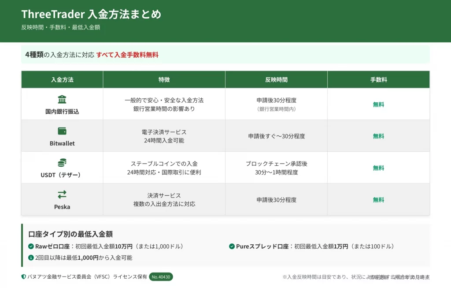Click the 国内銀行振込 label
This screenshot has width=451, height=288.
(62, 112)
